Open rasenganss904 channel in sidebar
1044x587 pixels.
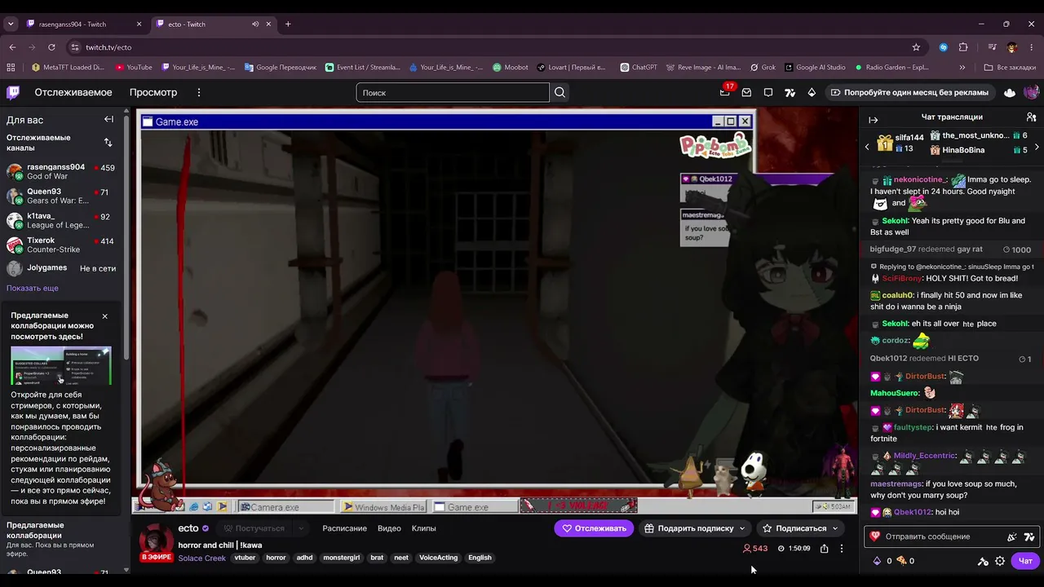(61, 171)
